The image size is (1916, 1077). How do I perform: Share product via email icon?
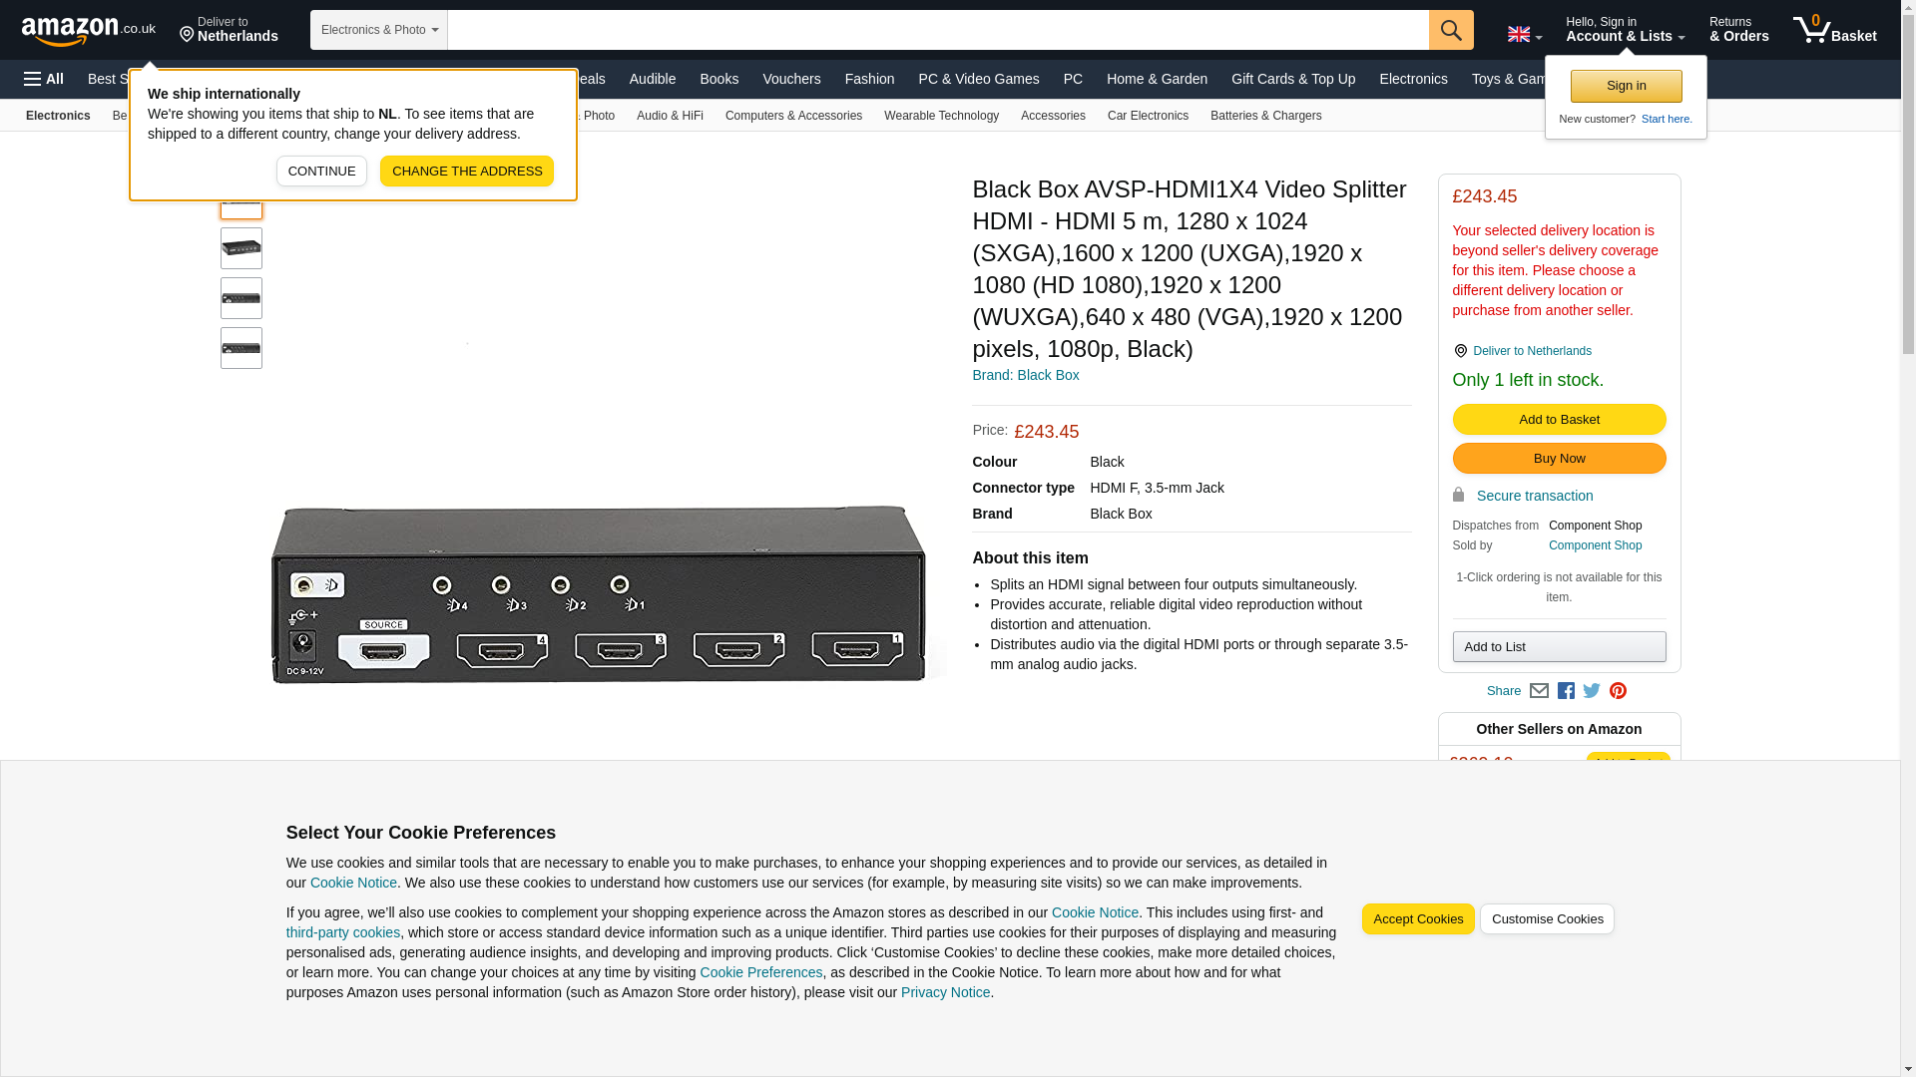pos(1539,691)
